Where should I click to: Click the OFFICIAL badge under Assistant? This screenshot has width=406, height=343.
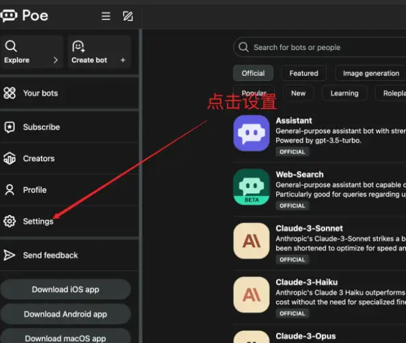click(x=292, y=152)
